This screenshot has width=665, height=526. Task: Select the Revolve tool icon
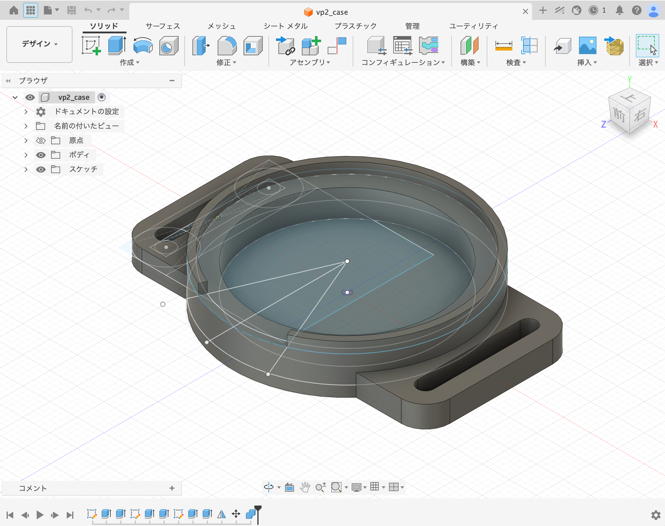143,46
